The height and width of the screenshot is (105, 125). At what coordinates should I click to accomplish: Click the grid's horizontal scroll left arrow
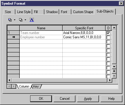click(x=10, y=80)
